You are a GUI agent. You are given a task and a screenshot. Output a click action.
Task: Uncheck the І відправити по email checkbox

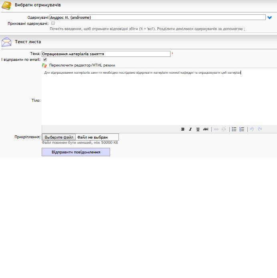(45, 59)
